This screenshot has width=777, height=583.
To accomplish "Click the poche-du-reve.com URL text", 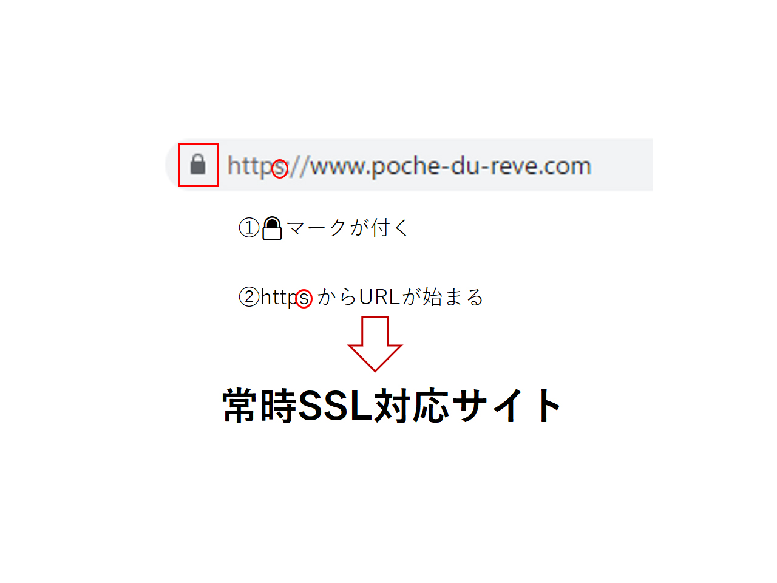I will click(409, 166).
